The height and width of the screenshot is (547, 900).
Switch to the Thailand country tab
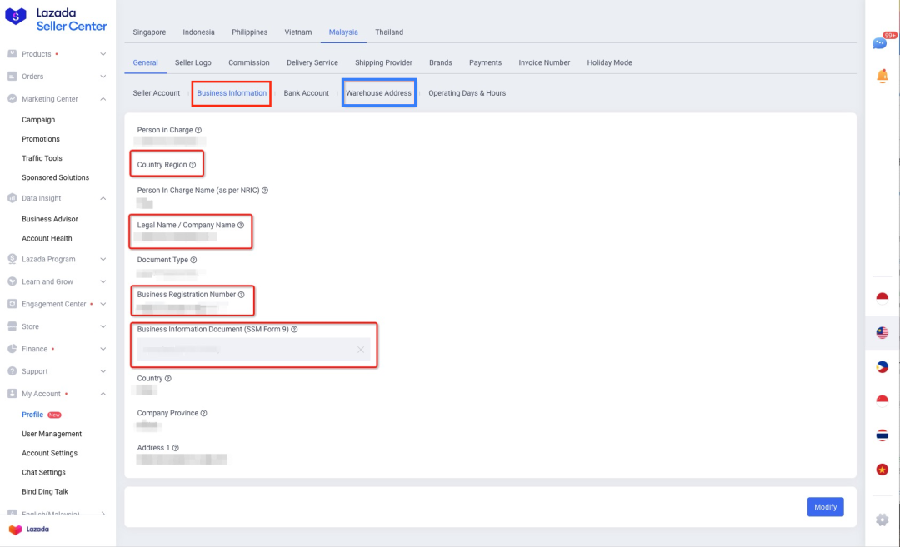(x=389, y=32)
